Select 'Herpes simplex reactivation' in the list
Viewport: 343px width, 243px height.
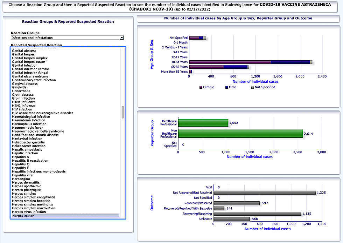[x=34, y=208]
